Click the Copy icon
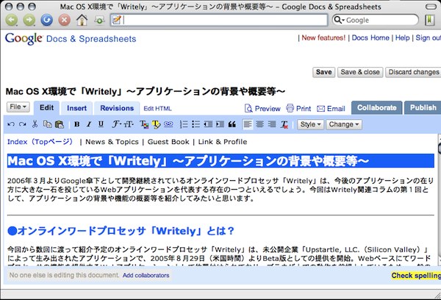 (47, 124)
